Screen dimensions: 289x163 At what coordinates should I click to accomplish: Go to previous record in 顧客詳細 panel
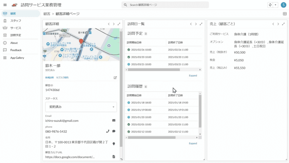[109, 24]
